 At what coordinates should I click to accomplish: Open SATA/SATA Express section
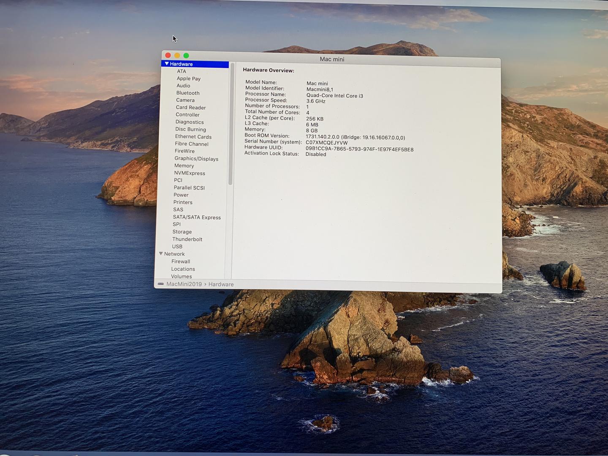tap(197, 217)
